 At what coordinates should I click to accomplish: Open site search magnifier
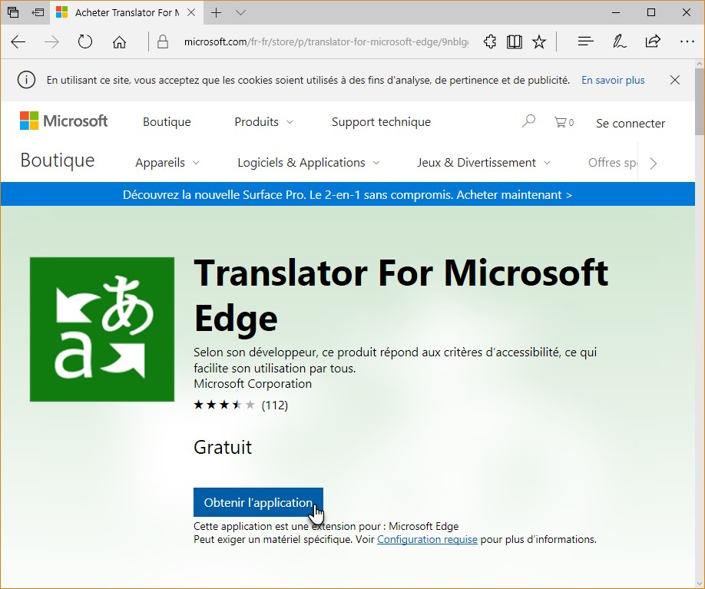(x=528, y=121)
